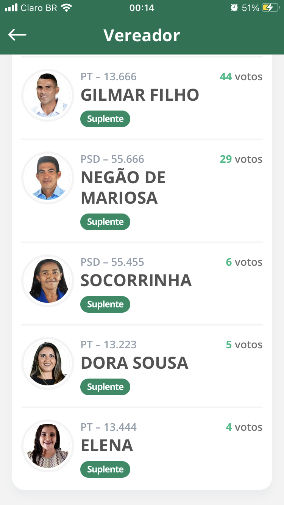Tap Suplente badge under Socorrinha
This screenshot has height=505, width=284.
[105, 304]
